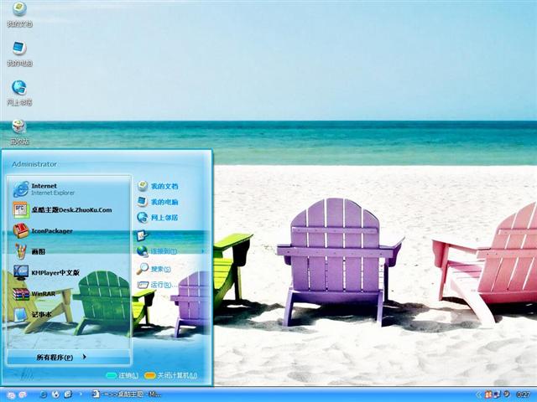This screenshot has width=537, height=402.
Task: Open 我的电脑 in Start menu right column
Action: pyautogui.click(x=158, y=202)
